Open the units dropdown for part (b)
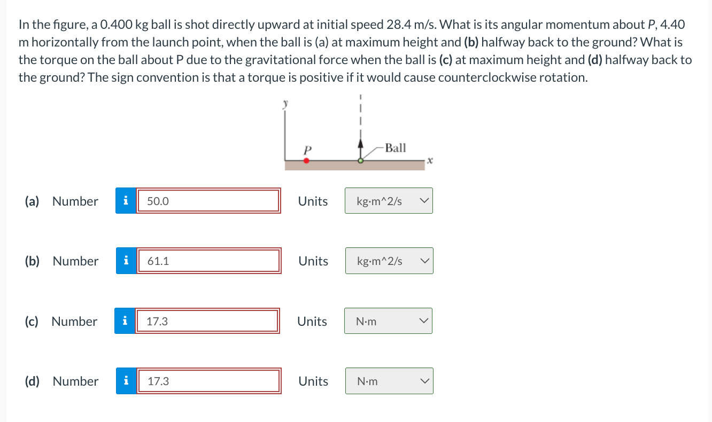This screenshot has height=422, width=712. (x=389, y=261)
